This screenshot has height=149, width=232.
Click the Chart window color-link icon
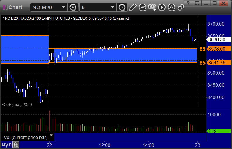5,7
